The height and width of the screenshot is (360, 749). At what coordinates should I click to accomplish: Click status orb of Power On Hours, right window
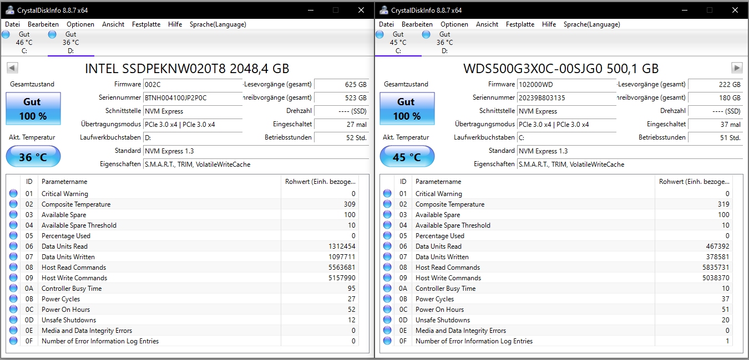pyautogui.click(x=387, y=310)
